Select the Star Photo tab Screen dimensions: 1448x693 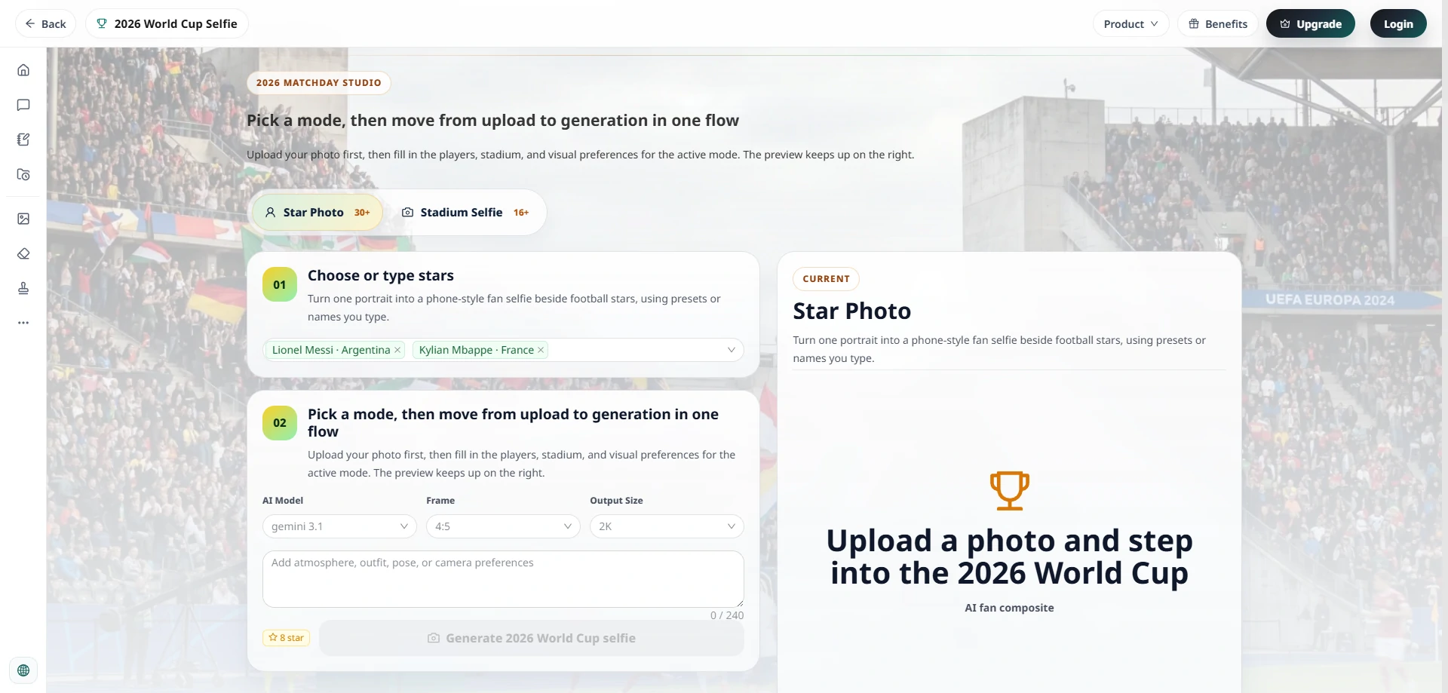pos(318,213)
